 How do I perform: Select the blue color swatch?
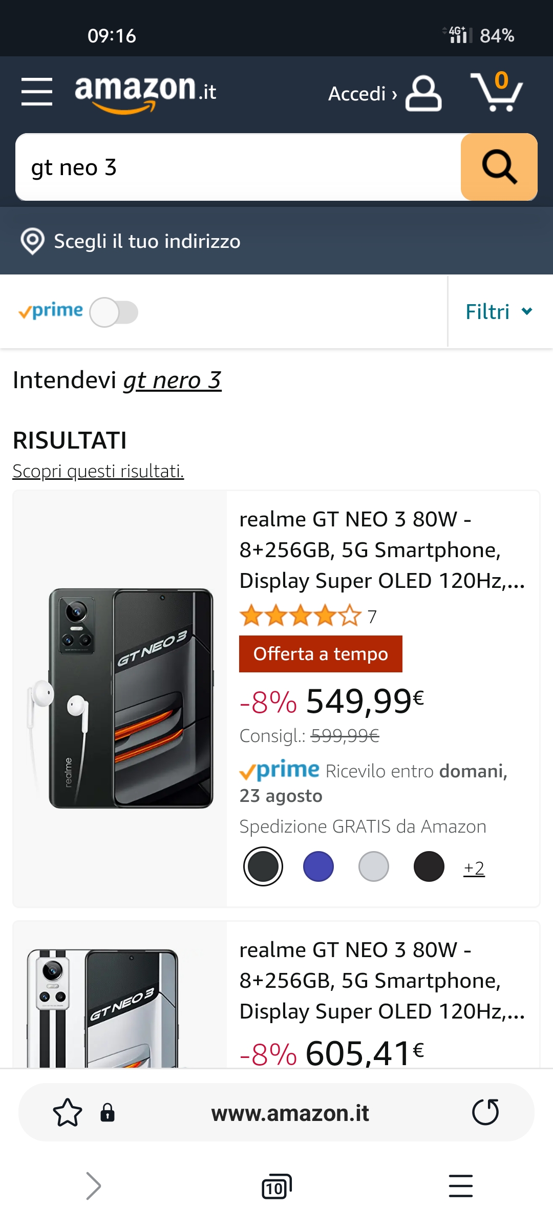(x=318, y=866)
